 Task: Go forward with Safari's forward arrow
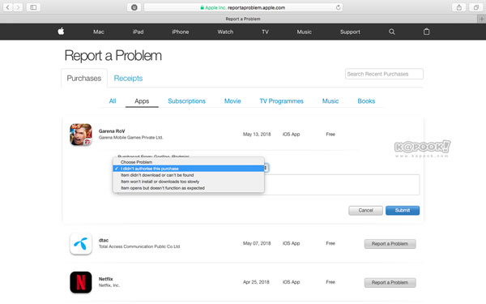click(x=18, y=7)
